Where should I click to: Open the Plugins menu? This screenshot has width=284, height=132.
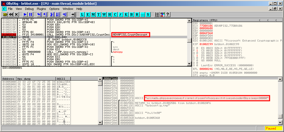[x=41, y=9]
